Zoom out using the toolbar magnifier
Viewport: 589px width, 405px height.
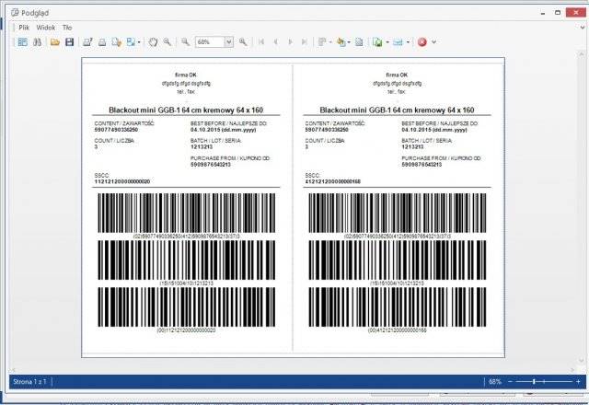(x=185, y=42)
